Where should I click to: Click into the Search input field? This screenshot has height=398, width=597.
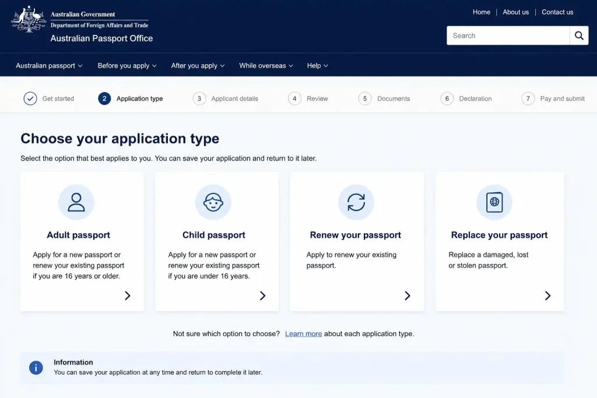click(508, 36)
